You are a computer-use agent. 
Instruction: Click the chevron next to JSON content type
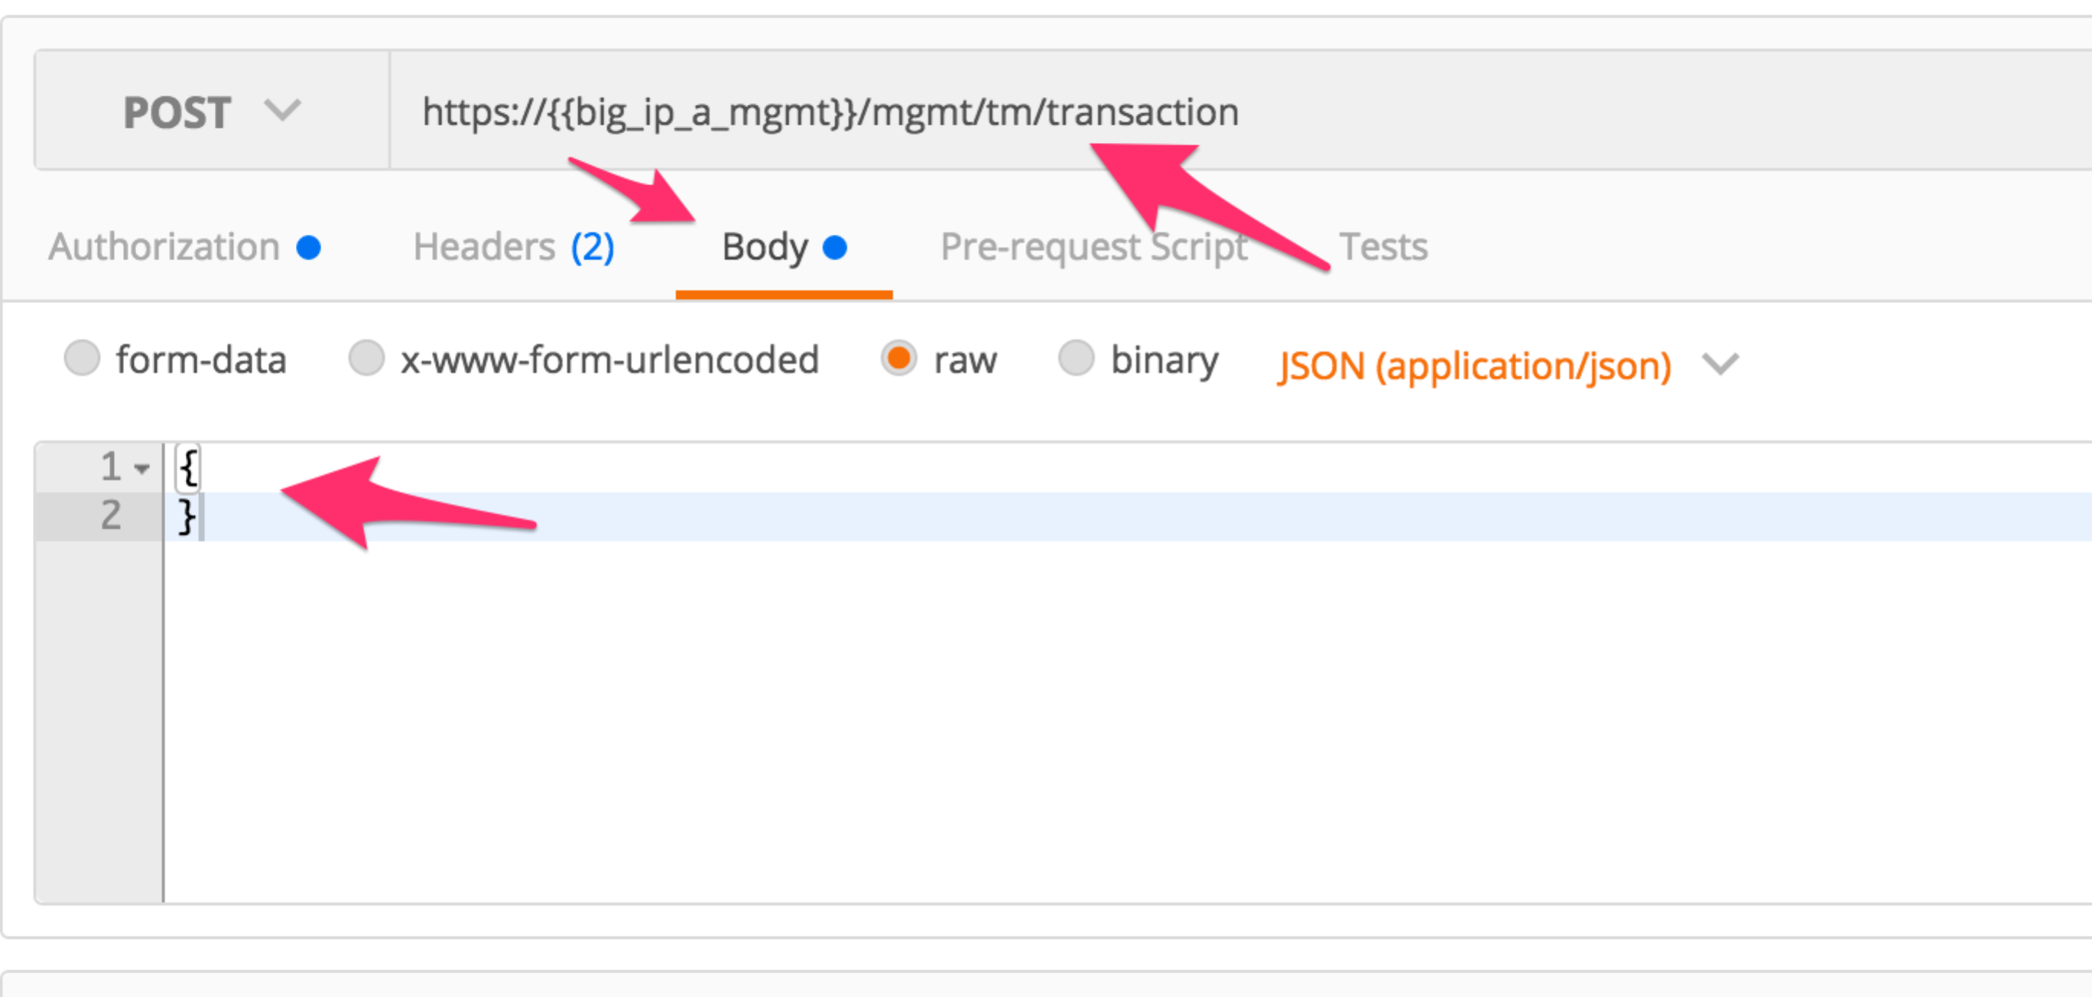[x=1720, y=364]
